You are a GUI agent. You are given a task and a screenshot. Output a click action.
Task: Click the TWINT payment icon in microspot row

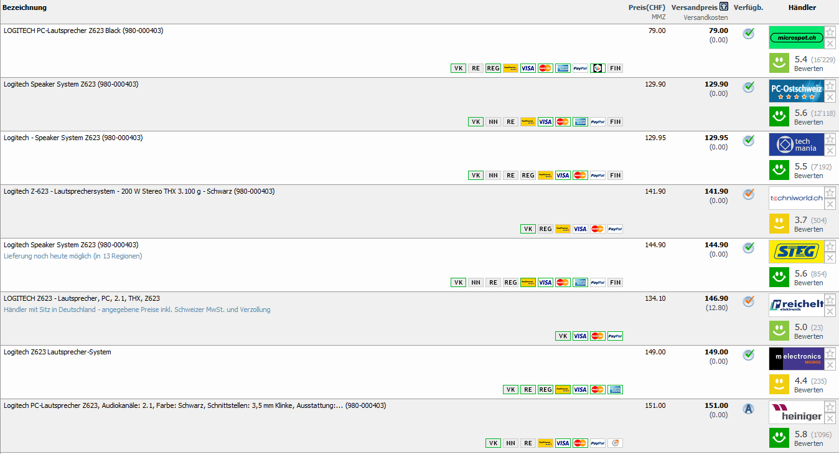[598, 69]
